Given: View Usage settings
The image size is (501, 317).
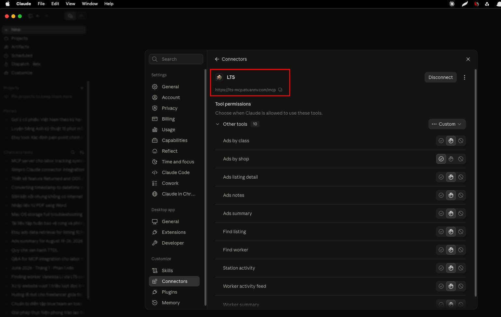Looking at the screenshot, I should (x=174, y=130).
